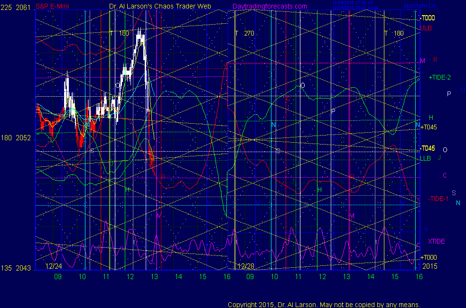The height and width of the screenshot is (308, 466).
Task: Click the red "ULB" upper band label
Action: point(426,28)
